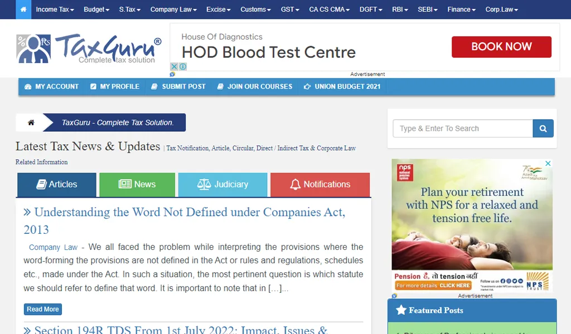Viewport: 571px width, 334px height.
Task: Expand the GST dropdown menu
Action: point(290,9)
